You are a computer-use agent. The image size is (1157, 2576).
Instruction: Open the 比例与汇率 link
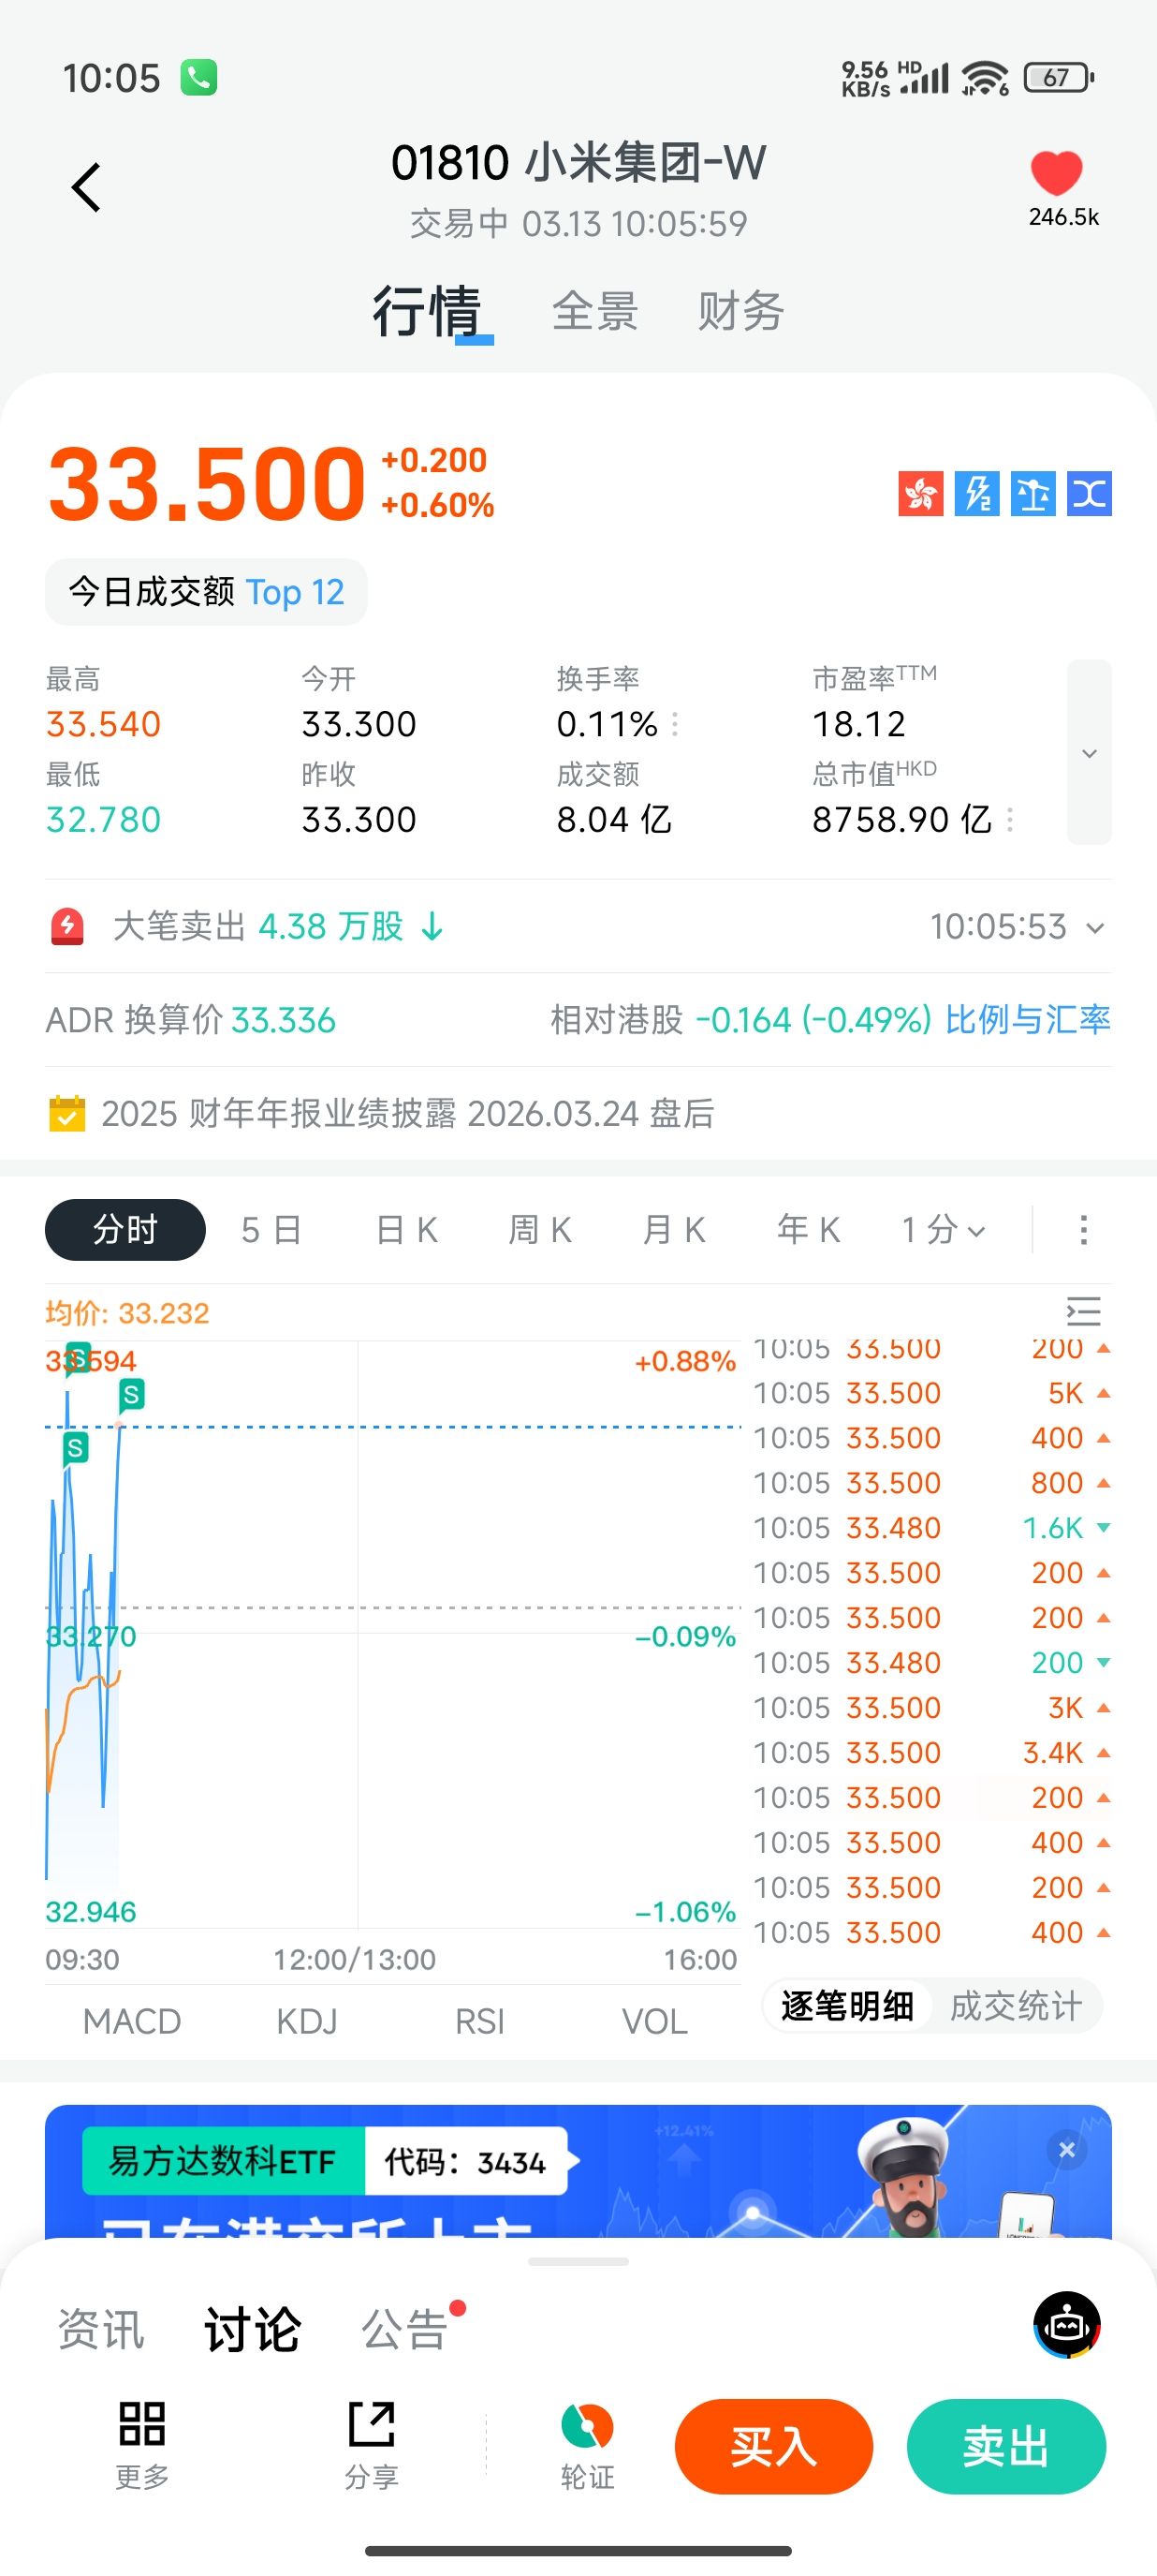(1027, 1019)
